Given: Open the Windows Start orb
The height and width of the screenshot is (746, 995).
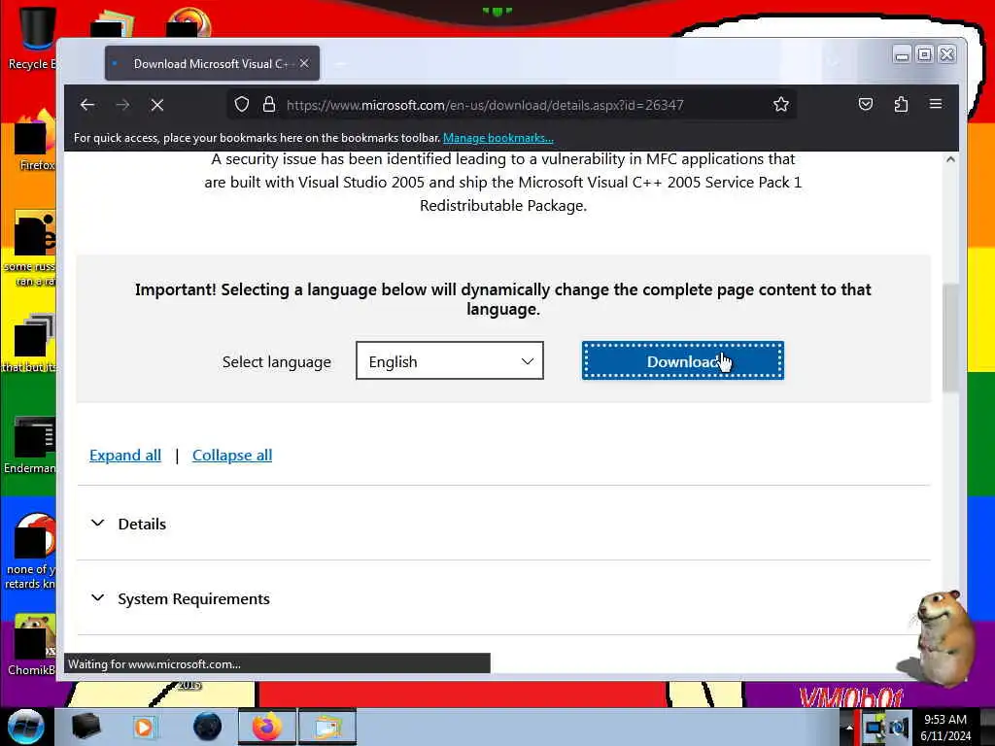Looking at the screenshot, I should pyautogui.click(x=26, y=727).
